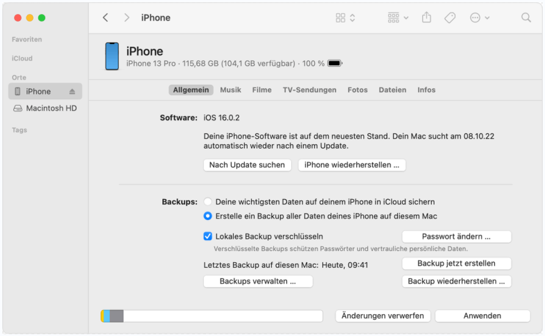Open the Fotos tab

[357, 90]
